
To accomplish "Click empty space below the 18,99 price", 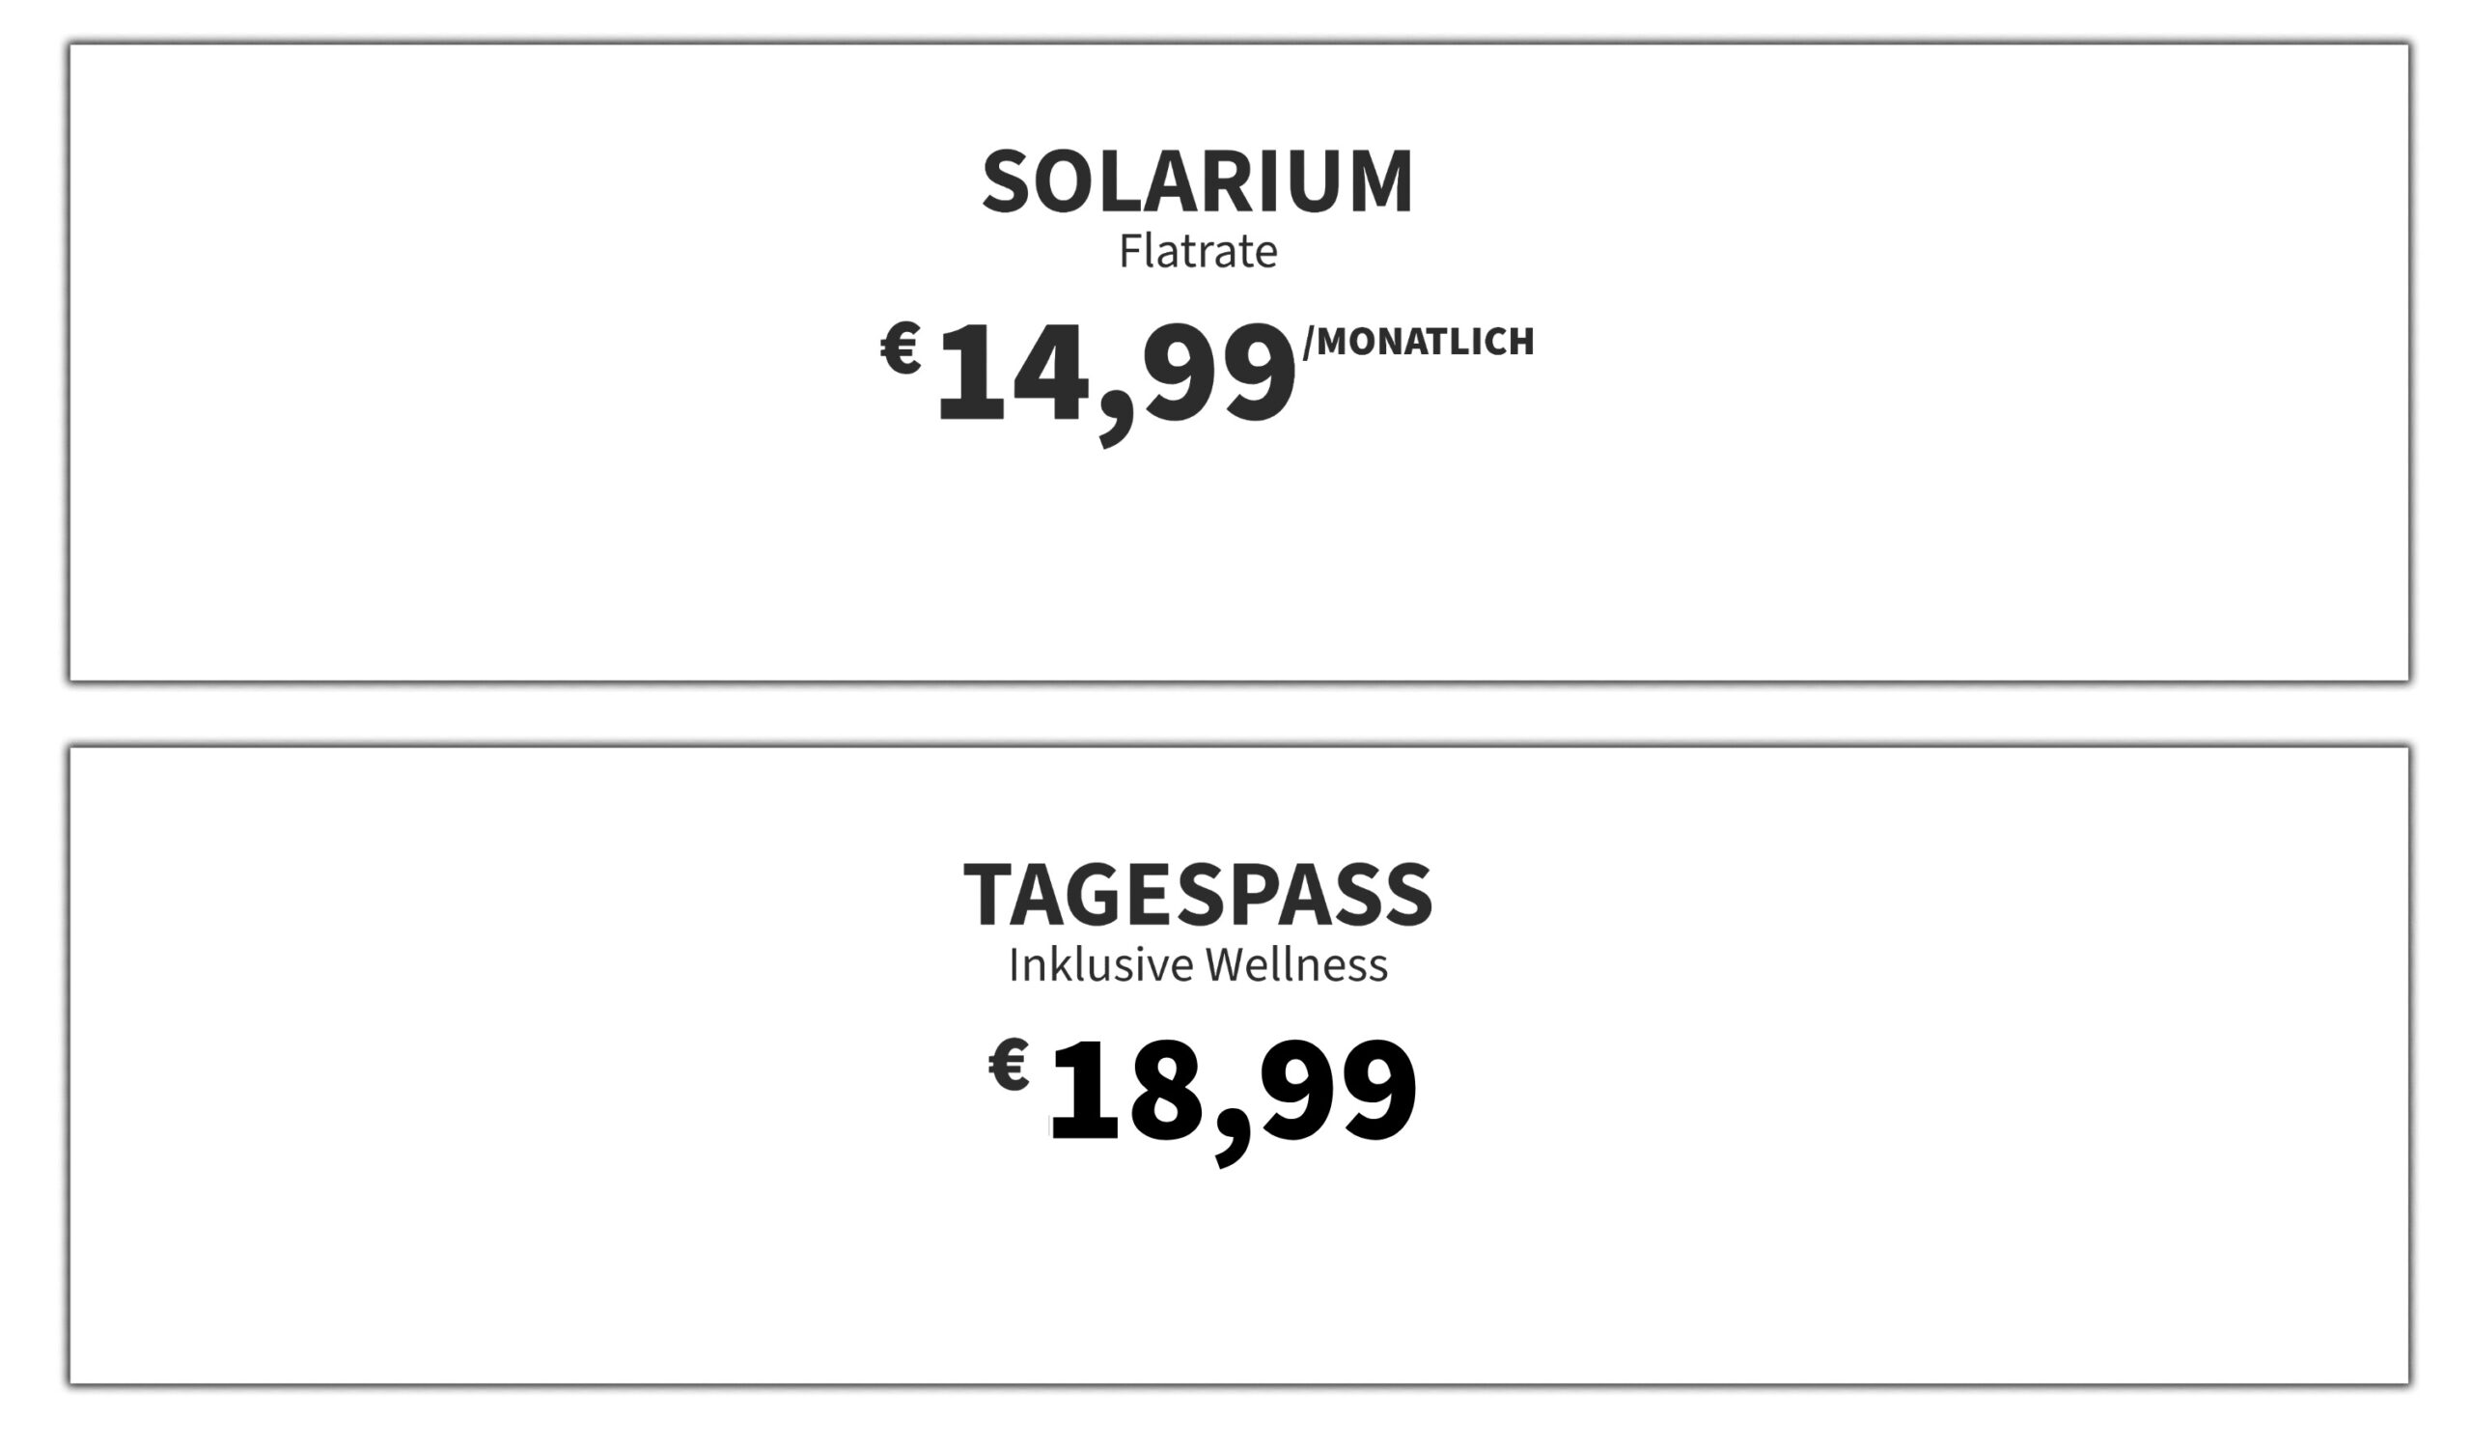I will [1235, 1274].
